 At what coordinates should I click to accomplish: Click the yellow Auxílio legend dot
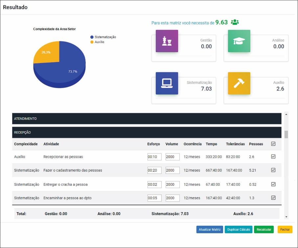point(92,42)
